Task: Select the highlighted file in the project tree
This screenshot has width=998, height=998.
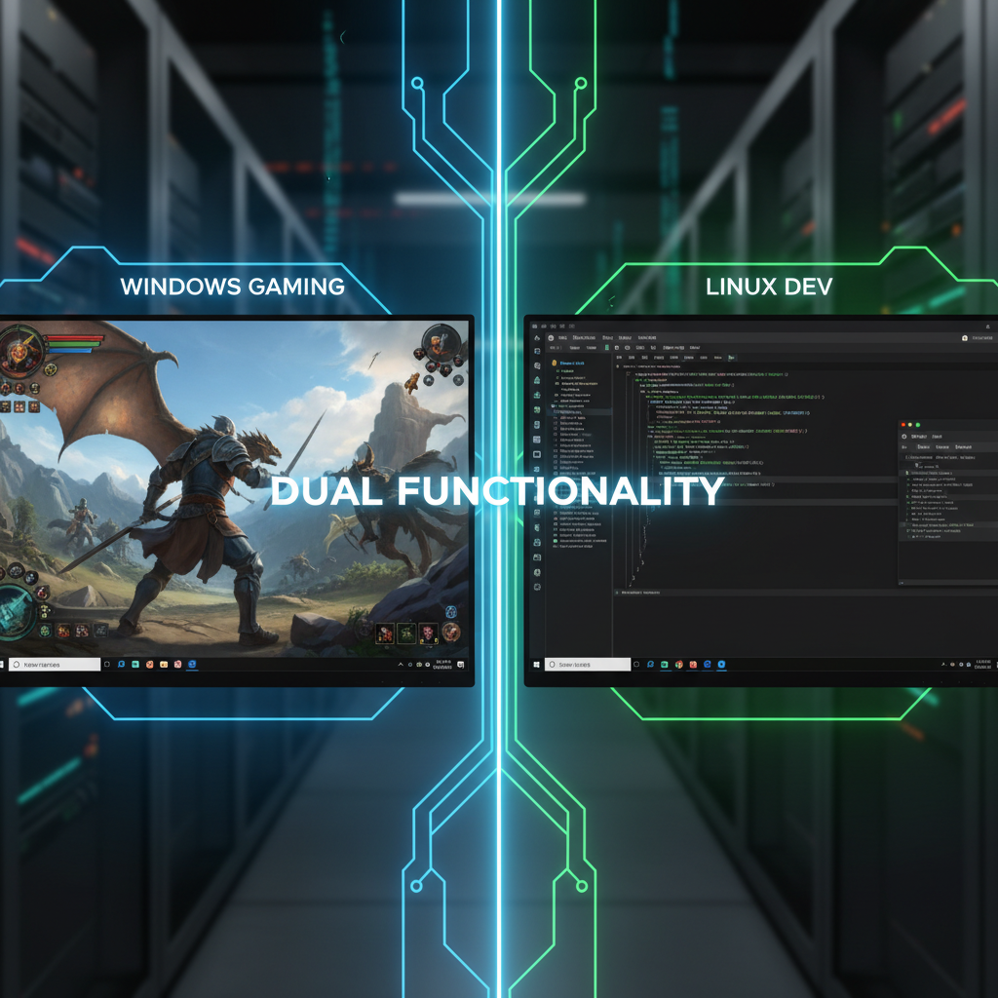Action: pyautogui.click(x=575, y=411)
